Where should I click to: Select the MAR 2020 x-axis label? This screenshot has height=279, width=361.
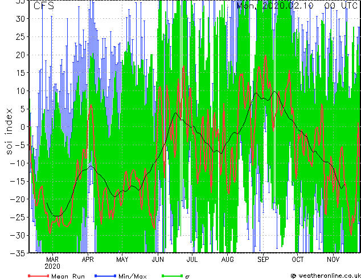(52, 263)
